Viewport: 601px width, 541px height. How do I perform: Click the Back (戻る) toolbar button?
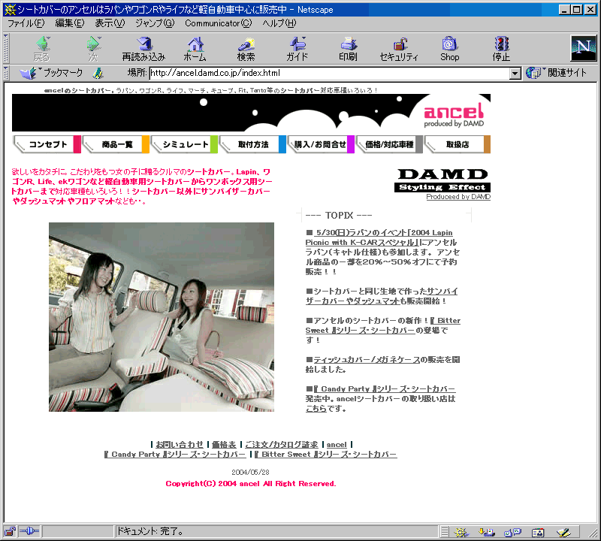click(42, 49)
